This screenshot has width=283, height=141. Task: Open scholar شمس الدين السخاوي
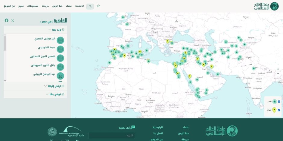[x=42, y=56]
